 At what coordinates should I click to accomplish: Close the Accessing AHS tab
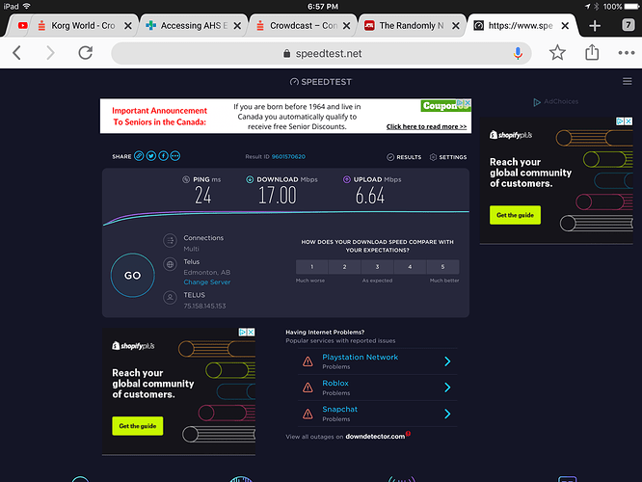[x=237, y=26]
